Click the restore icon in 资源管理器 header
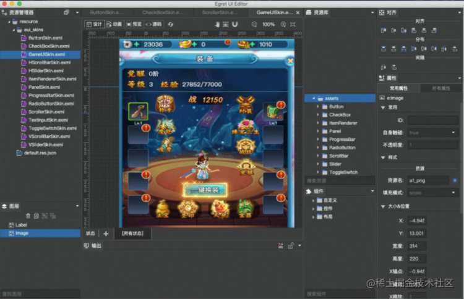The image size is (464, 299). click(67, 12)
